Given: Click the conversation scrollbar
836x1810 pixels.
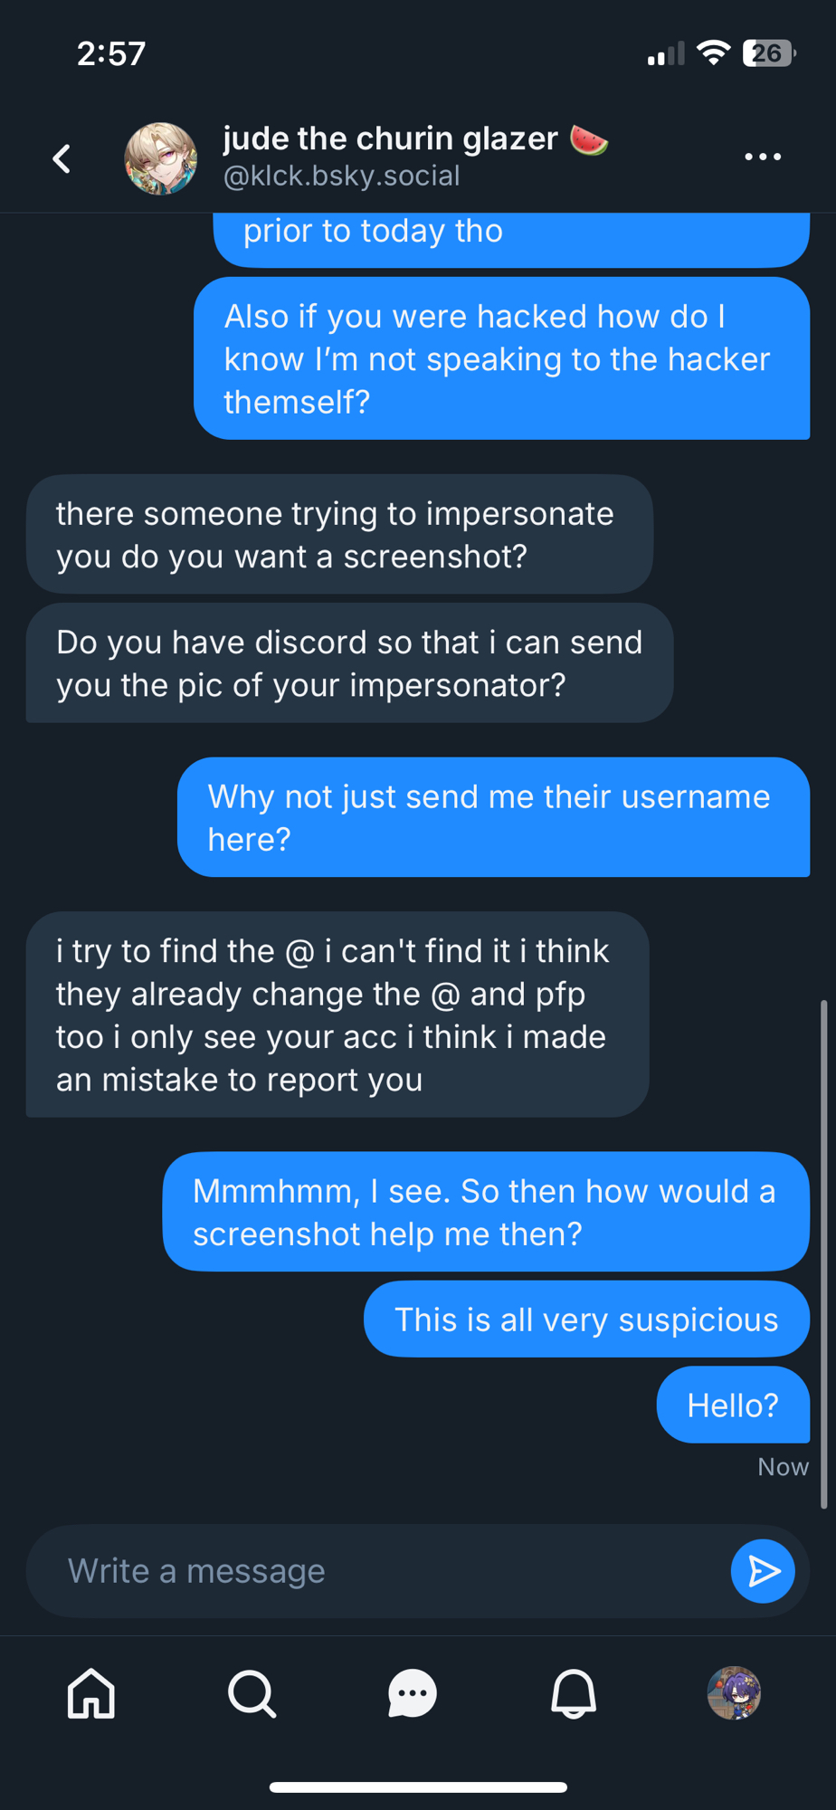Looking at the screenshot, I should [x=823, y=1253].
